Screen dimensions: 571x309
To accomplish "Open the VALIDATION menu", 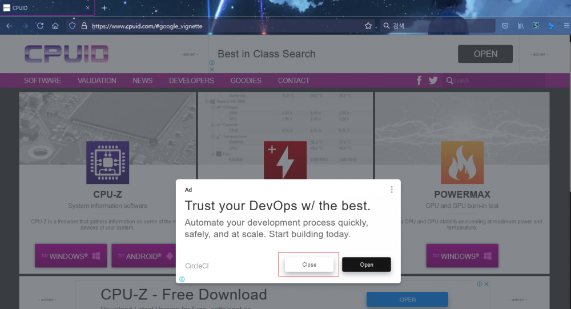I will pyautogui.click(x=97, y=81).
